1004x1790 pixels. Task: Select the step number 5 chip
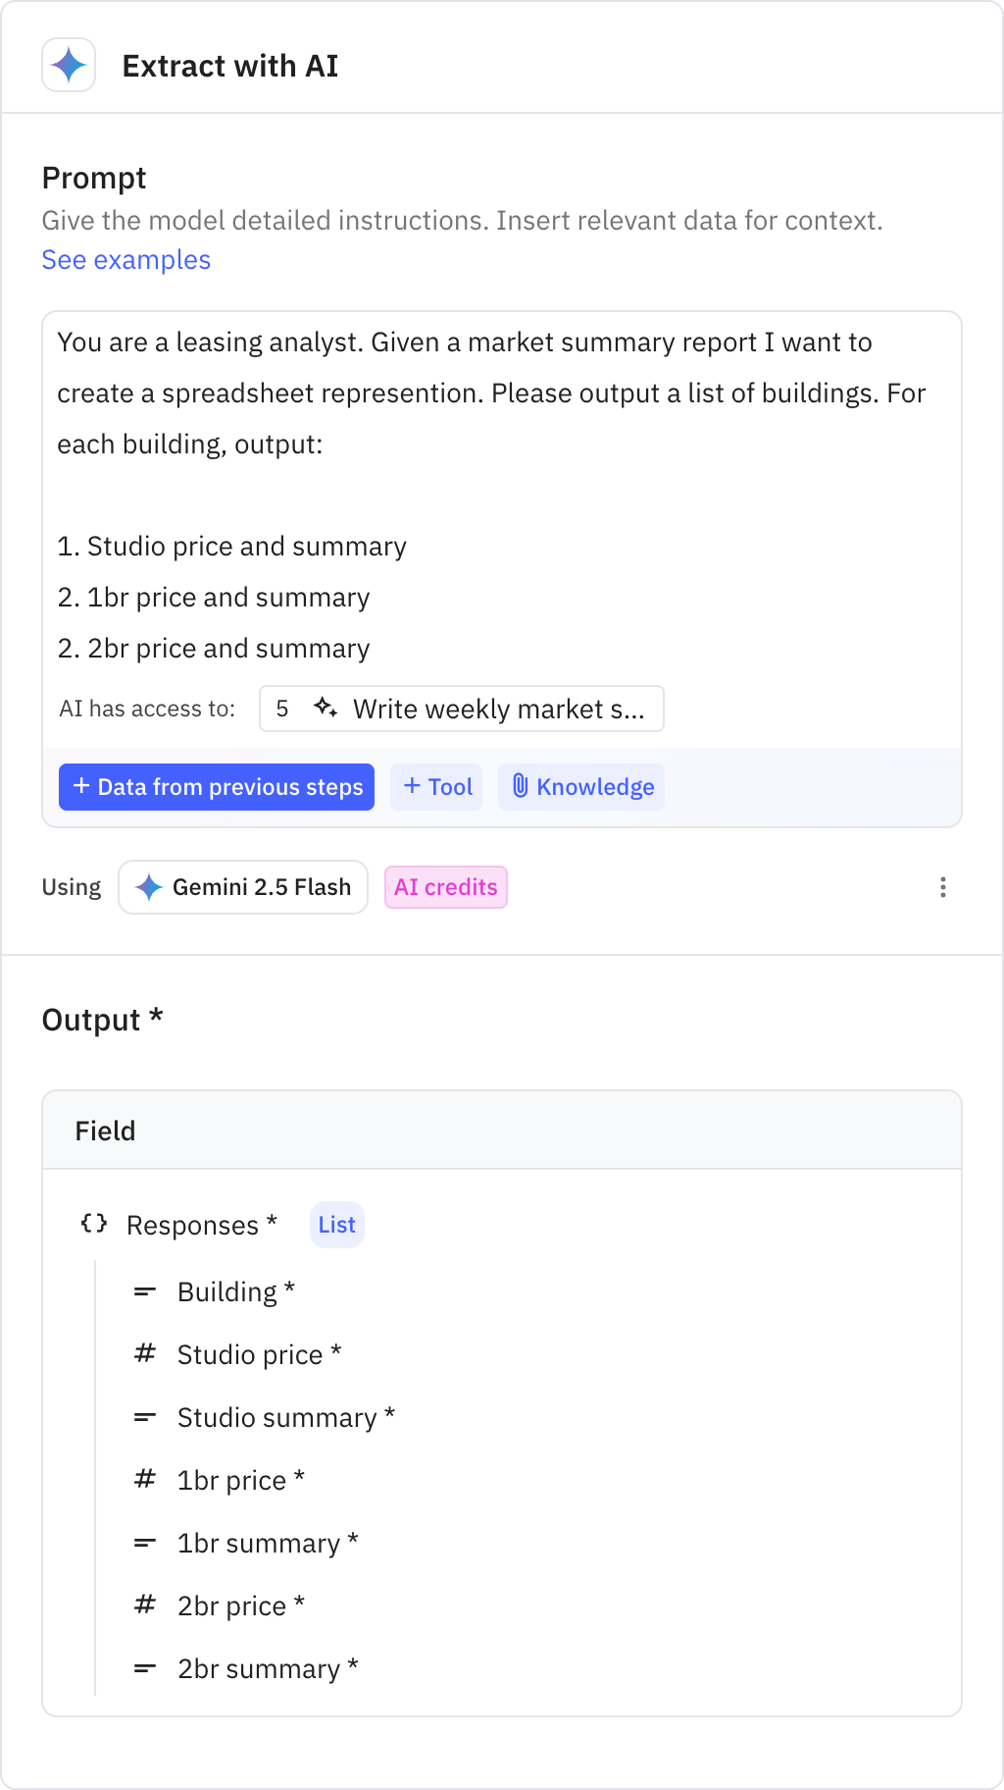283,708
